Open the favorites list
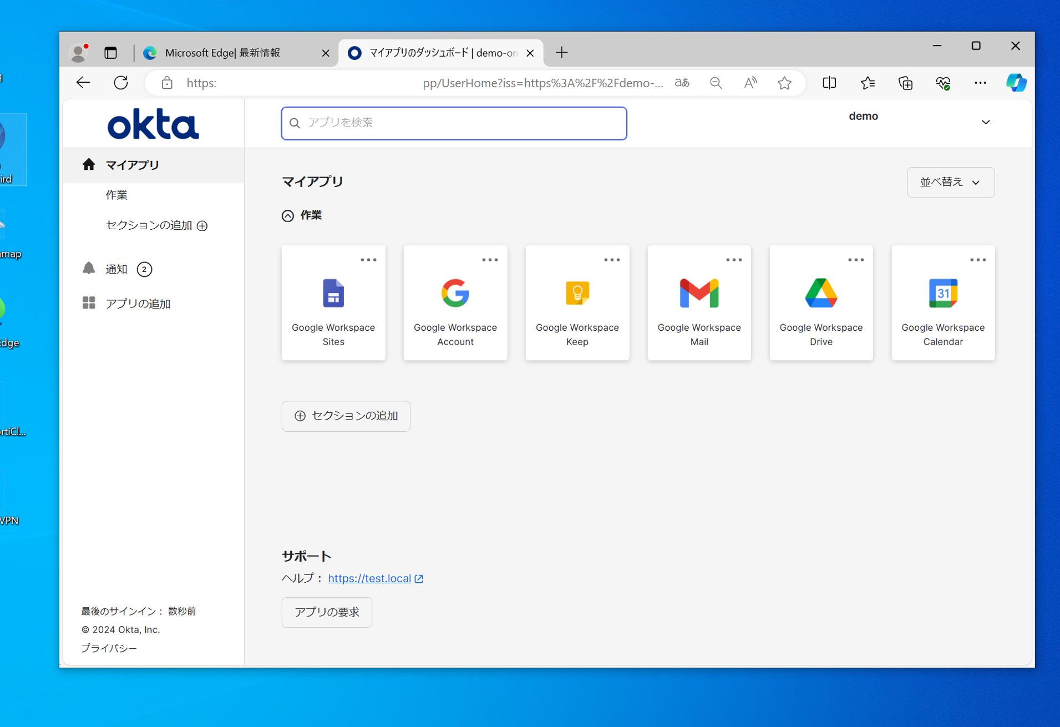 [x=868, y=83]
